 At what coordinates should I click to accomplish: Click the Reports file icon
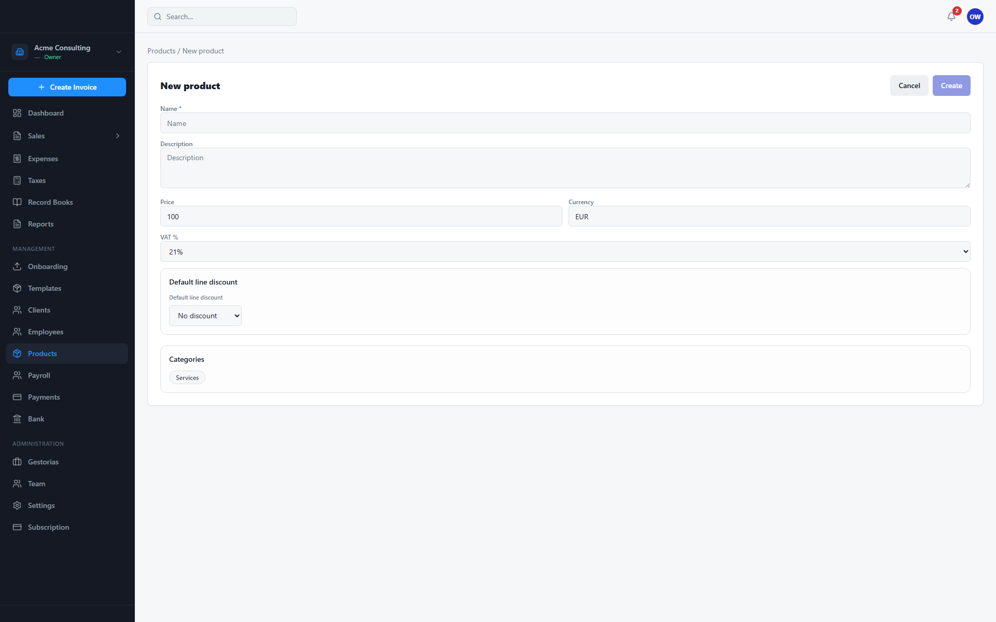pyautogui.click(x=17, y=224)
